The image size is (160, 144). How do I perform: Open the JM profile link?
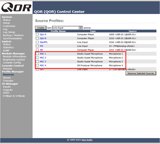click(41, 50)
